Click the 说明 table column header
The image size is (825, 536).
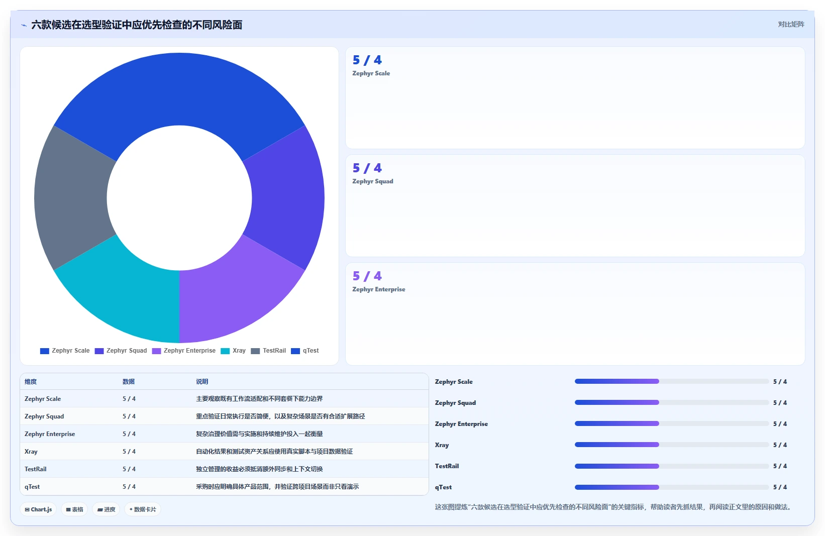[202, 382]
